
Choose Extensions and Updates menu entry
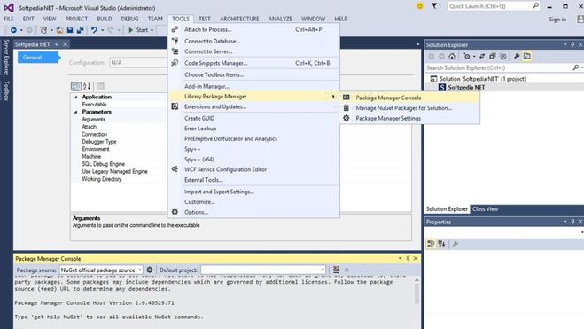click(x=254, y=106)
